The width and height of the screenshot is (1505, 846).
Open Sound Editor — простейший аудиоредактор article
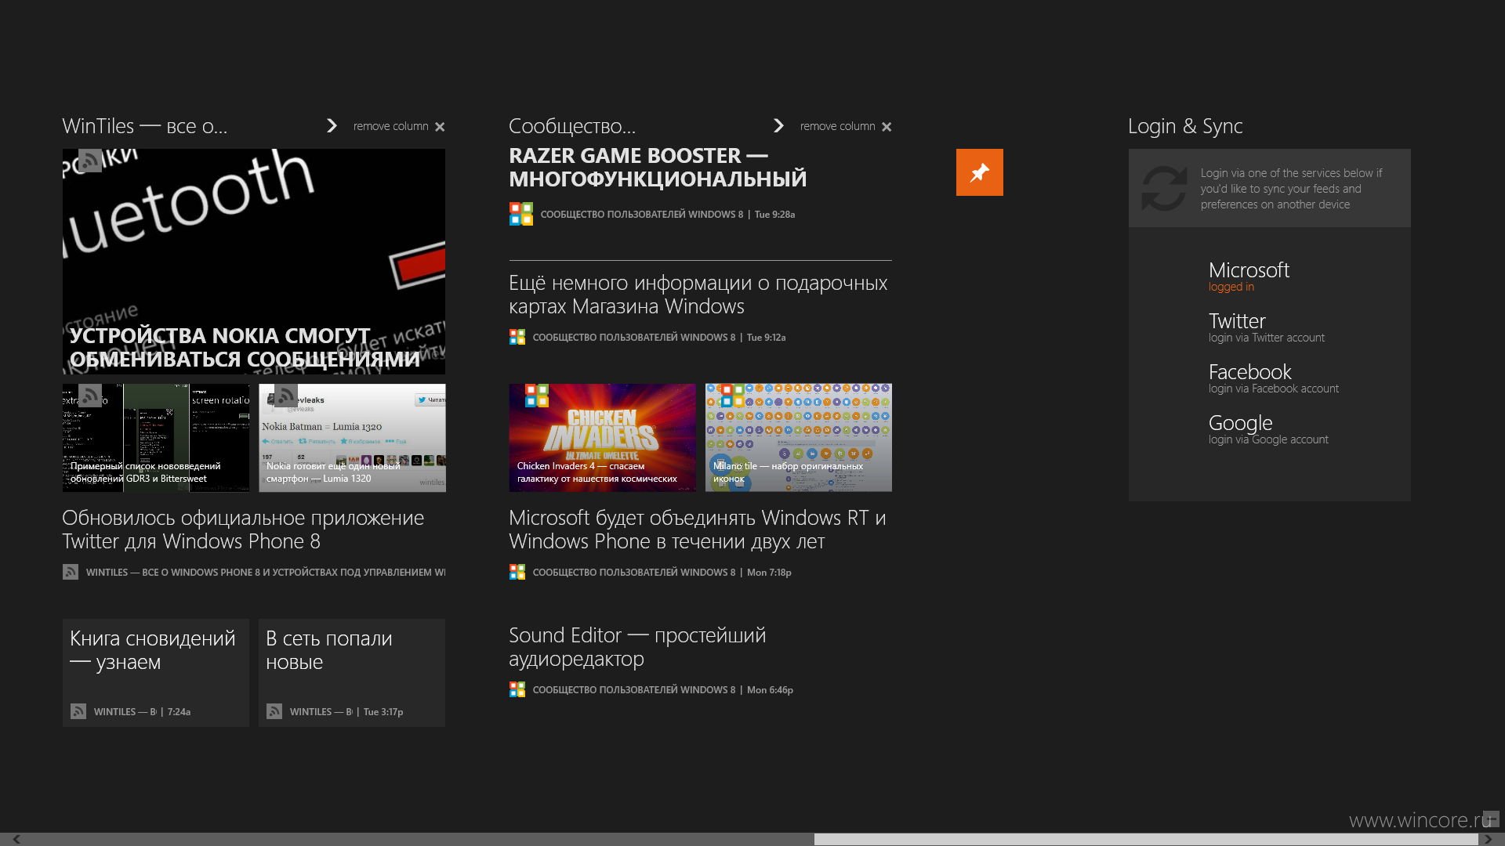(637, 647)
